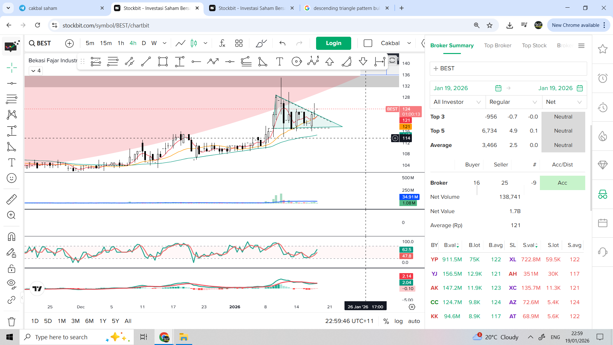The image size is (613, 345).
Task: Select the rectangle shape drawing tool
Action: point(163,61)
